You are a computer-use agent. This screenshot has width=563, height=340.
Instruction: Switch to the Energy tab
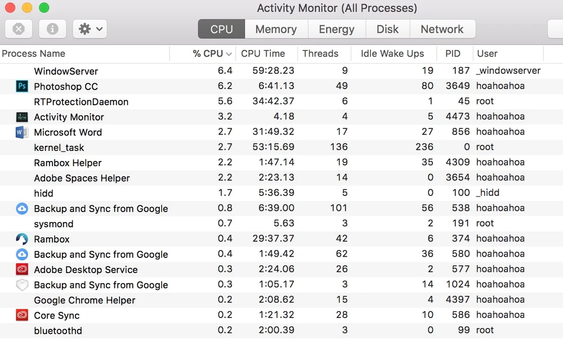(x=337, y=29)
